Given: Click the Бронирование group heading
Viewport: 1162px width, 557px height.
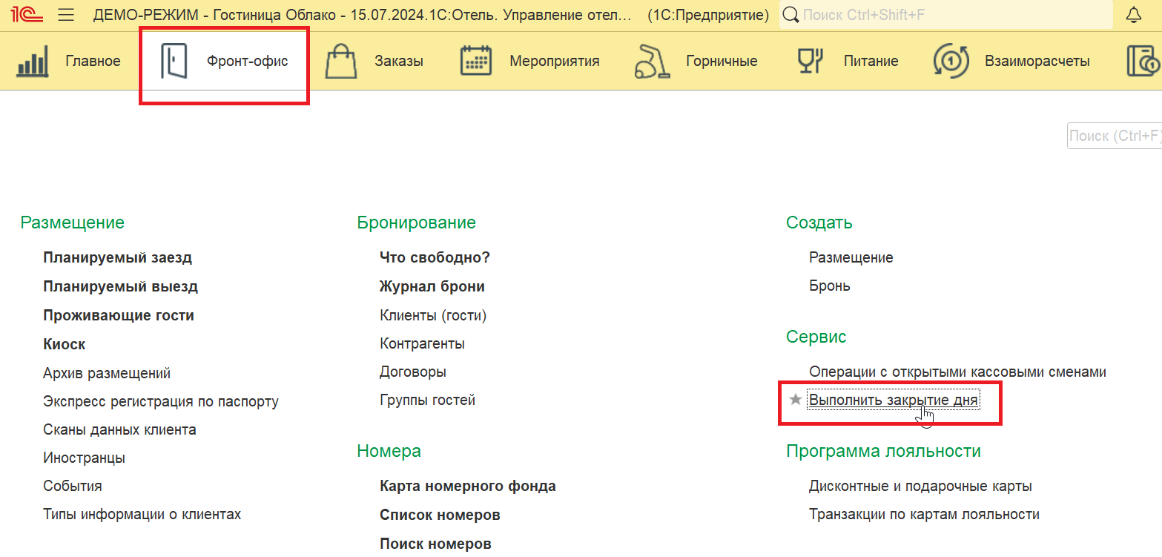Looking at the screenshot, I should [x=417, y=223].
